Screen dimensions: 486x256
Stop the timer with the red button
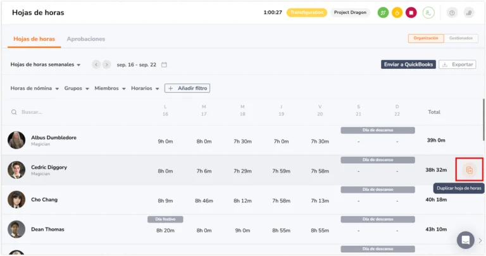point(411,13)
